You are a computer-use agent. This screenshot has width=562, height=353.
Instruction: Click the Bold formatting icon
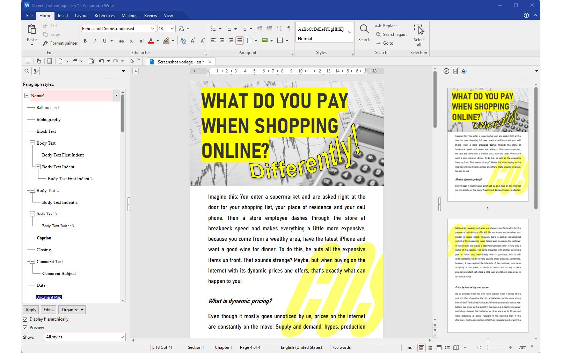(x=85, y=41)
